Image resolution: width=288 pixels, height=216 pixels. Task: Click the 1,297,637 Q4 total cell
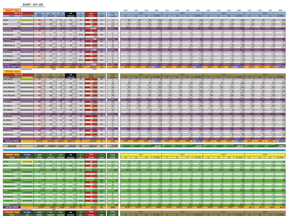(280, 67)
